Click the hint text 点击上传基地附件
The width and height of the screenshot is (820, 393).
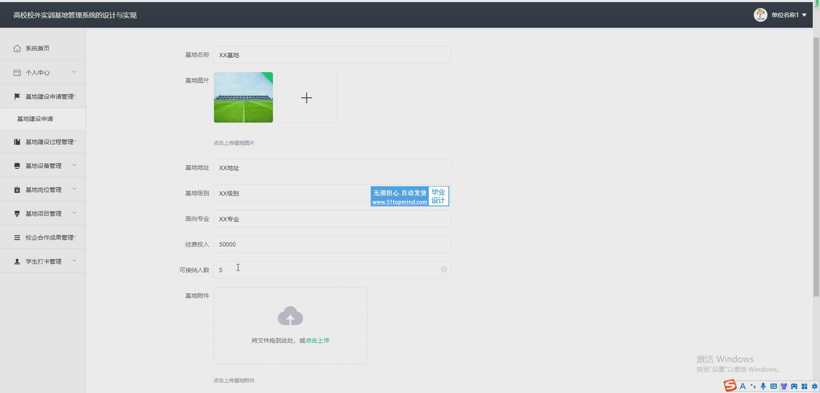[x=234, y=381]
